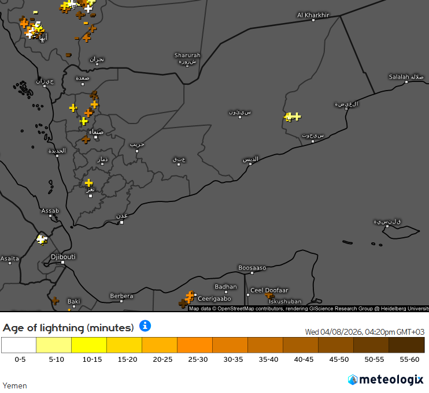Click the Boosaaso city marker
The width and height of the screenshot is (429, 393).
click(x=252, y=273)
